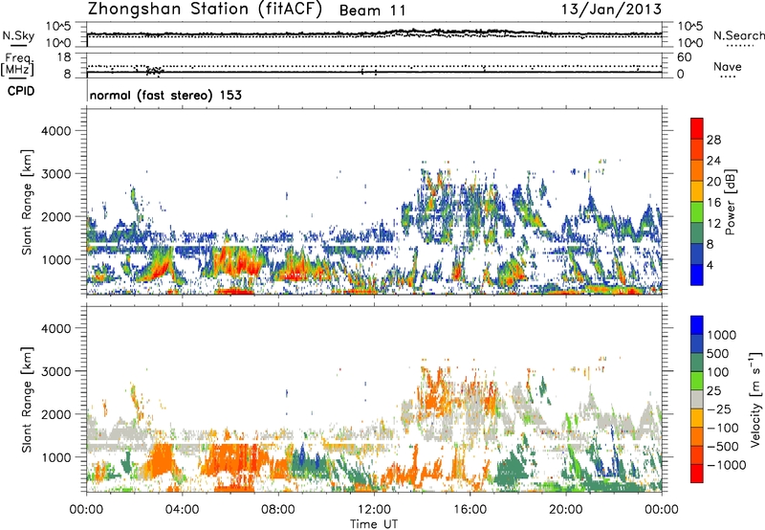This screenshot has height=530, width=765.
Task: Click the "28" power colorbar label
Action: click(x=713, y=140)
